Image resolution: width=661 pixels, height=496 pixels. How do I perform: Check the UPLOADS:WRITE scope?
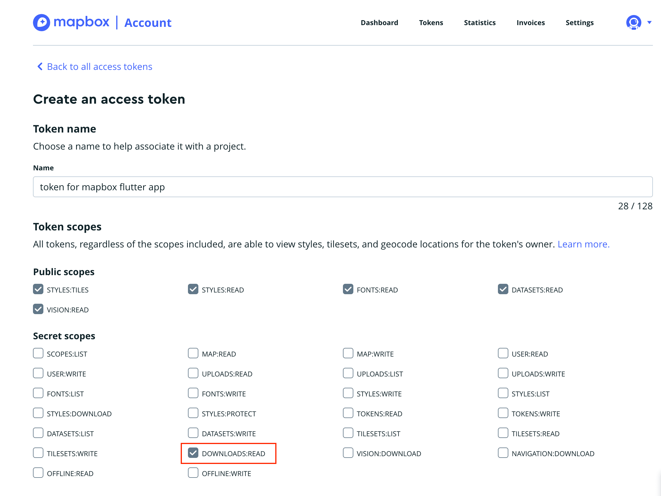pos(503,373)
